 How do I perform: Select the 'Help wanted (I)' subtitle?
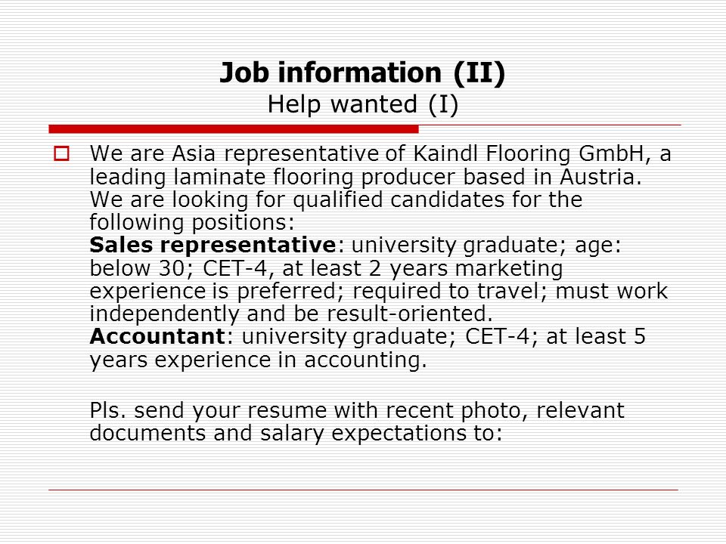pos(363,104)
